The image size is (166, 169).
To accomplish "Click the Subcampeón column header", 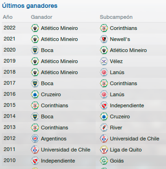I will (x=116, y=17).
